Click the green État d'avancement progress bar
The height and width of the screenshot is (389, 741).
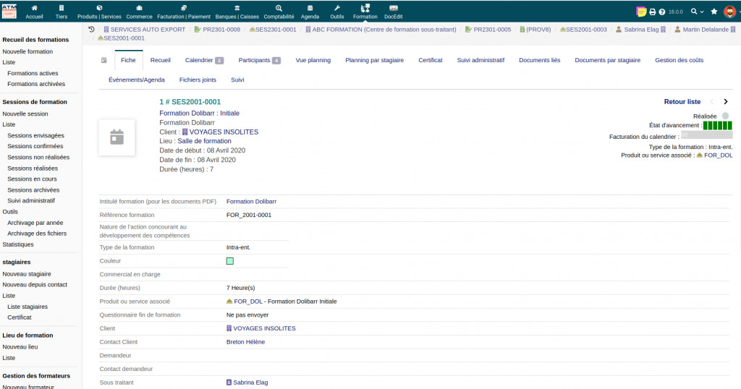(x=717, y=126)
